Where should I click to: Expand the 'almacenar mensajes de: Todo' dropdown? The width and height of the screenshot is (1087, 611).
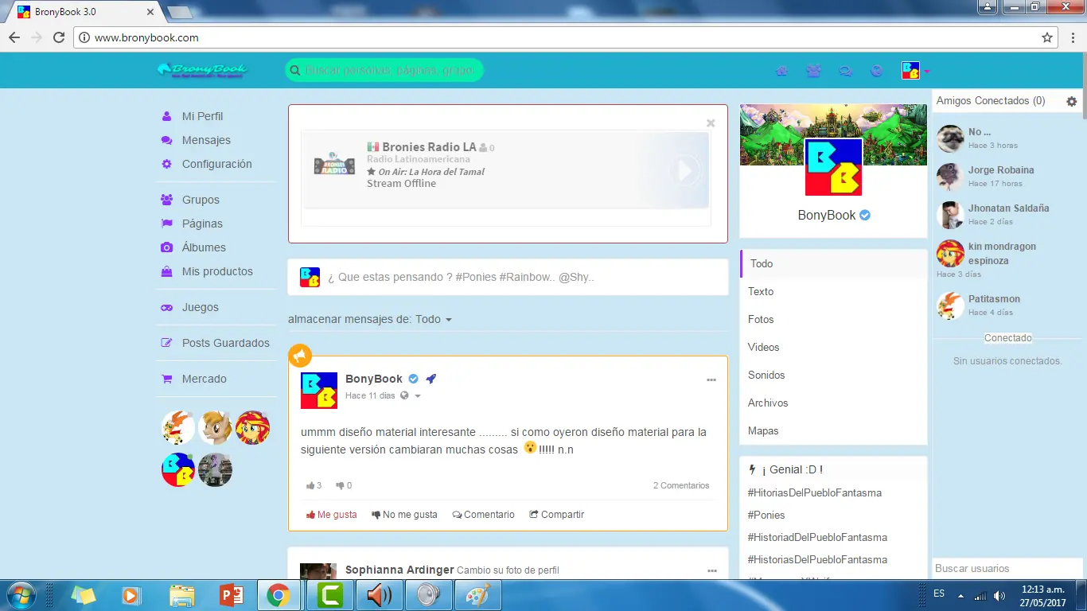370,319
